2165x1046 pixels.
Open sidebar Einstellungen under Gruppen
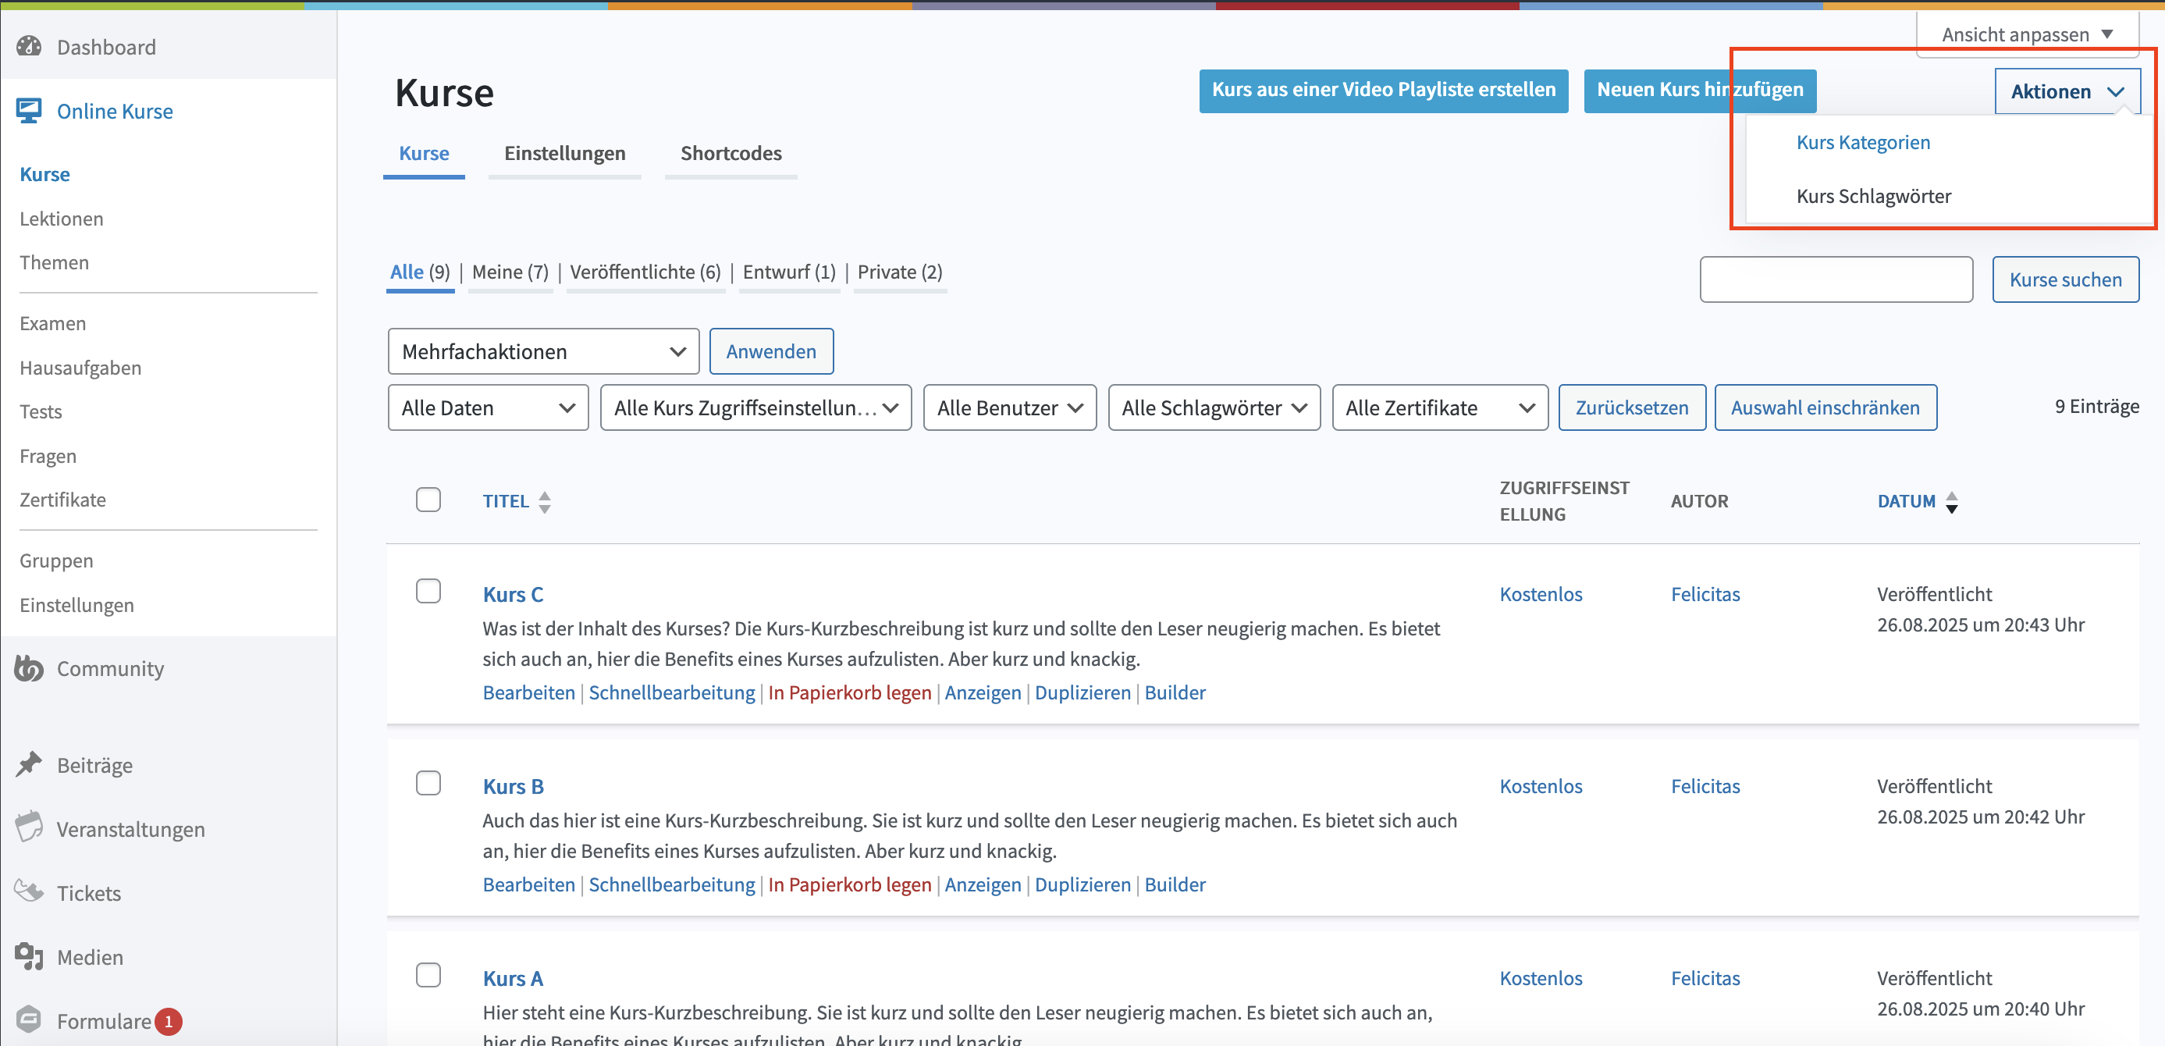[76, 604]
